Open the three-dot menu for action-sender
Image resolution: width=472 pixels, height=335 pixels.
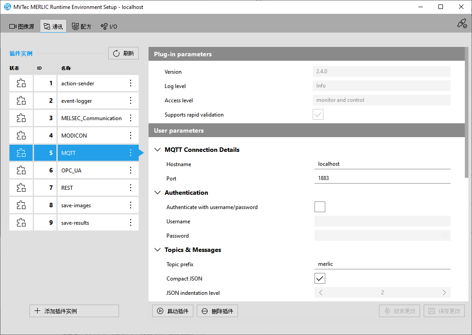click(x=131, y=84)
